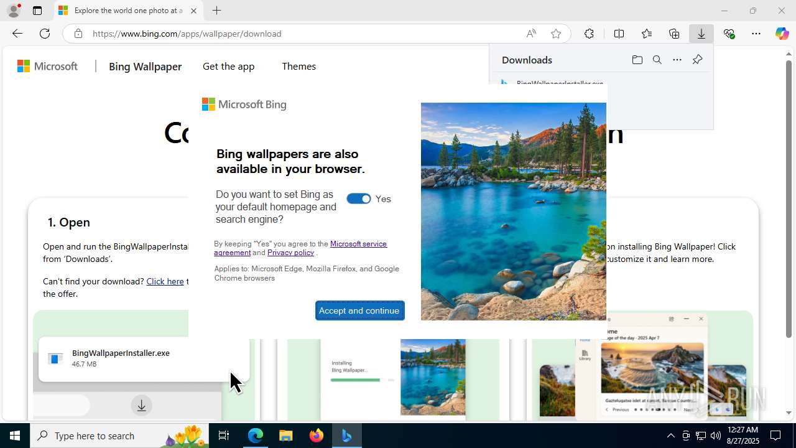Add this page to favorites star
The width and height of the screenshot is (796, 448).
coord(555,34)
